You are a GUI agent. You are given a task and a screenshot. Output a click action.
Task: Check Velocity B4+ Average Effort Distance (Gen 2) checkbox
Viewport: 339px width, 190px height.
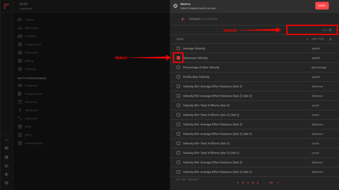178,163
